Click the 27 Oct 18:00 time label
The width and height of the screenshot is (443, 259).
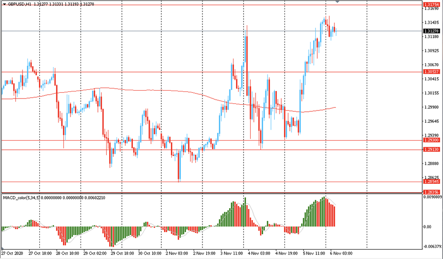(40, 253)
